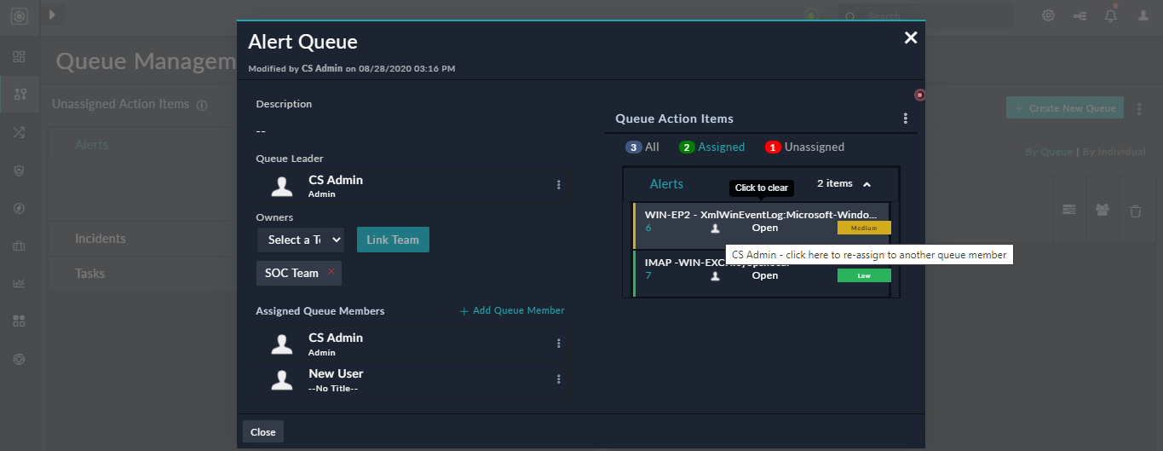This screenshot has width=1163, height=451.
Task: Switch view to By Queue
Action: 1049,152
